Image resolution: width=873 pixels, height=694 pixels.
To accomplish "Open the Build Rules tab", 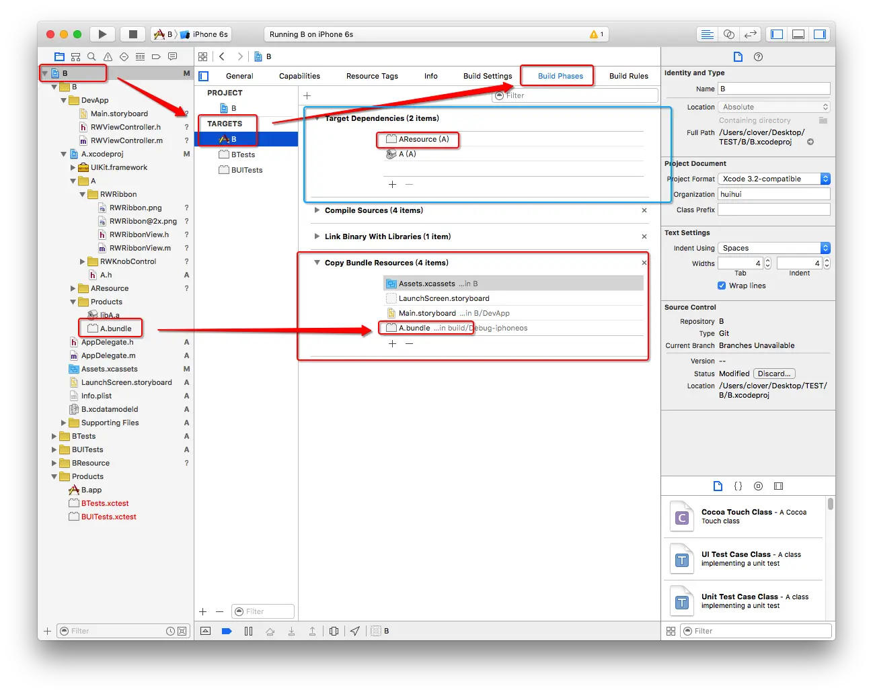I will (629, 77).
